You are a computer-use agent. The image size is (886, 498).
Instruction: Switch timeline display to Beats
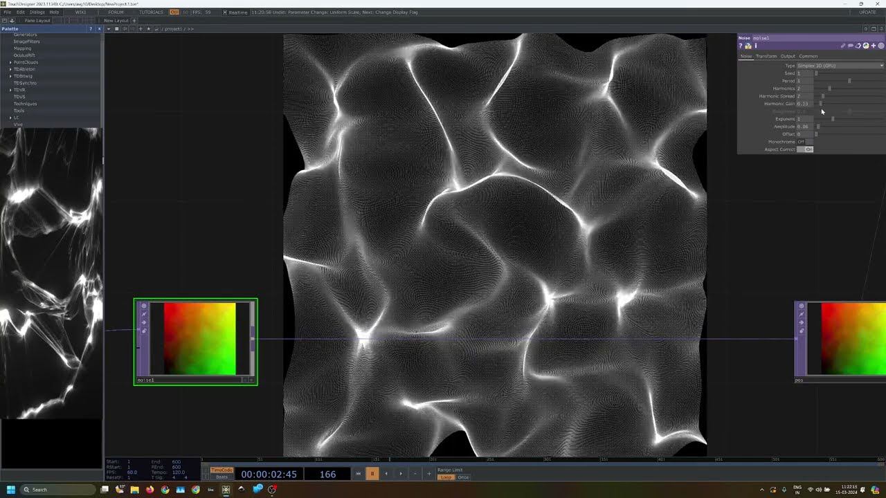point(221,477)
